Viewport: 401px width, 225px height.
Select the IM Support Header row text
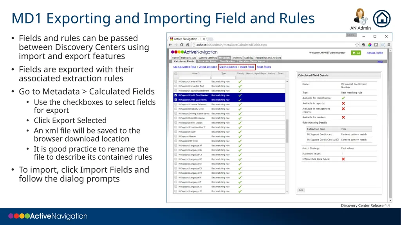(x=187, y=137)
